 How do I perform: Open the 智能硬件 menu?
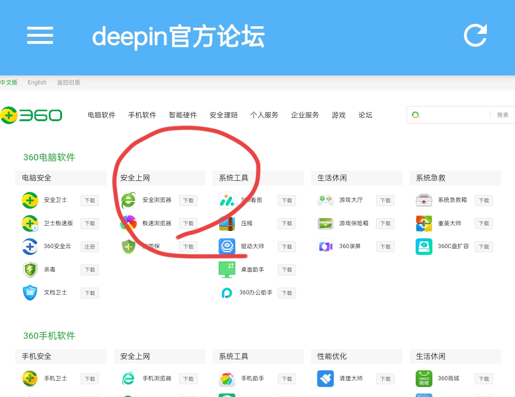click(x=183, y=115)
